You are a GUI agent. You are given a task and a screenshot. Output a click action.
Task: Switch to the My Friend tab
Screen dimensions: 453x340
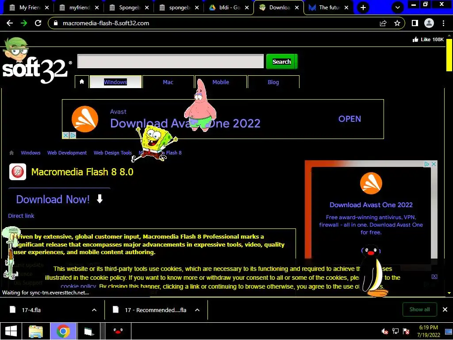coord(28,8)
